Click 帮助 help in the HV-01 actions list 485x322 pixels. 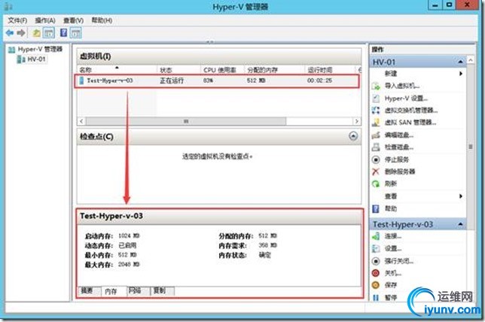tap(391, 209)
